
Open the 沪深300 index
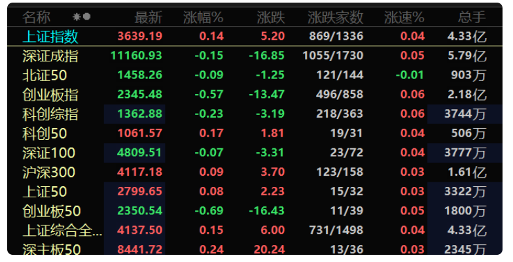coord(255,172)
